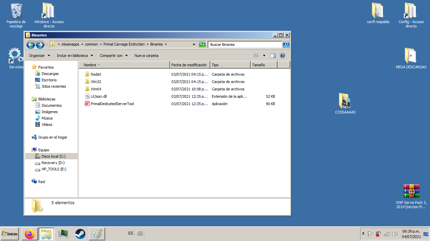The image size is (430, 241).
Task: Open Paint from the taskbar
Action: tap(97, 234)
